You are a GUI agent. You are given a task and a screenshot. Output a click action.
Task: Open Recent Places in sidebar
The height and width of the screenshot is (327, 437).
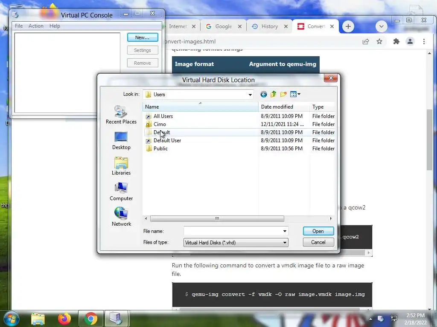pyautogui.click(x=121, y=115)
